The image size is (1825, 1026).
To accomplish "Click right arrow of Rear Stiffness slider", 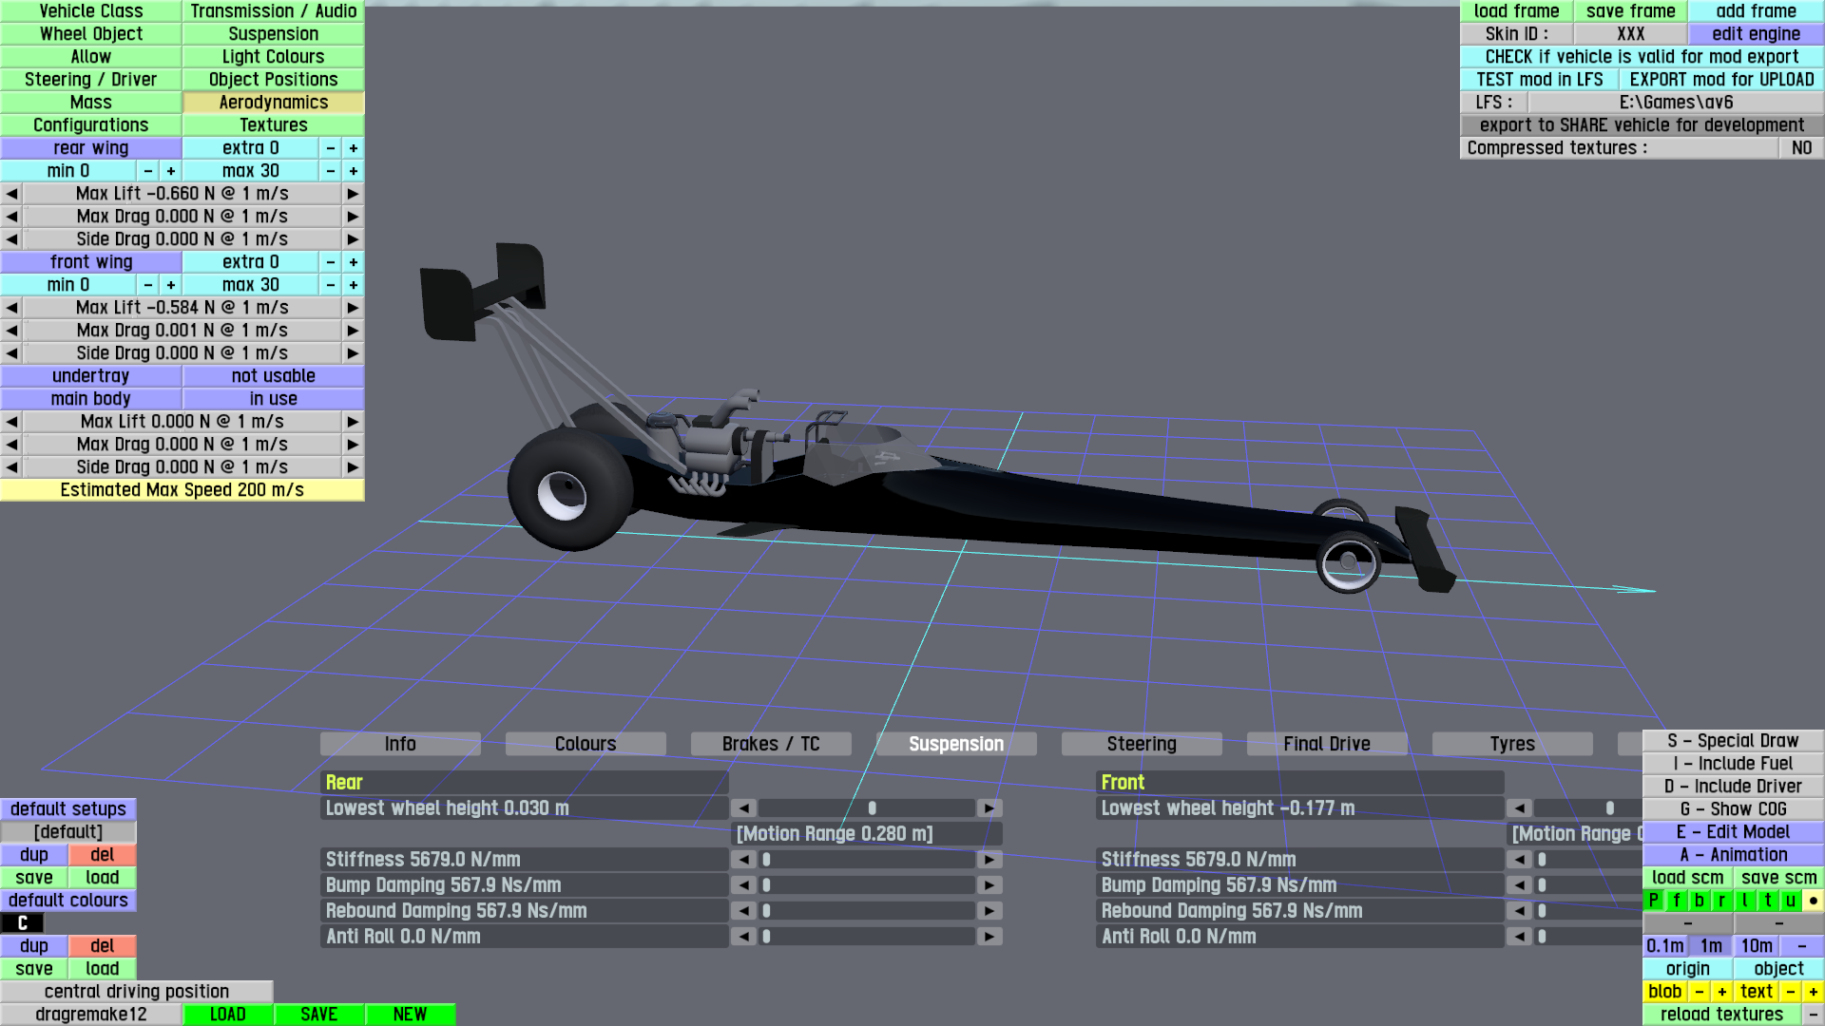I will click(x=989, y=860).
